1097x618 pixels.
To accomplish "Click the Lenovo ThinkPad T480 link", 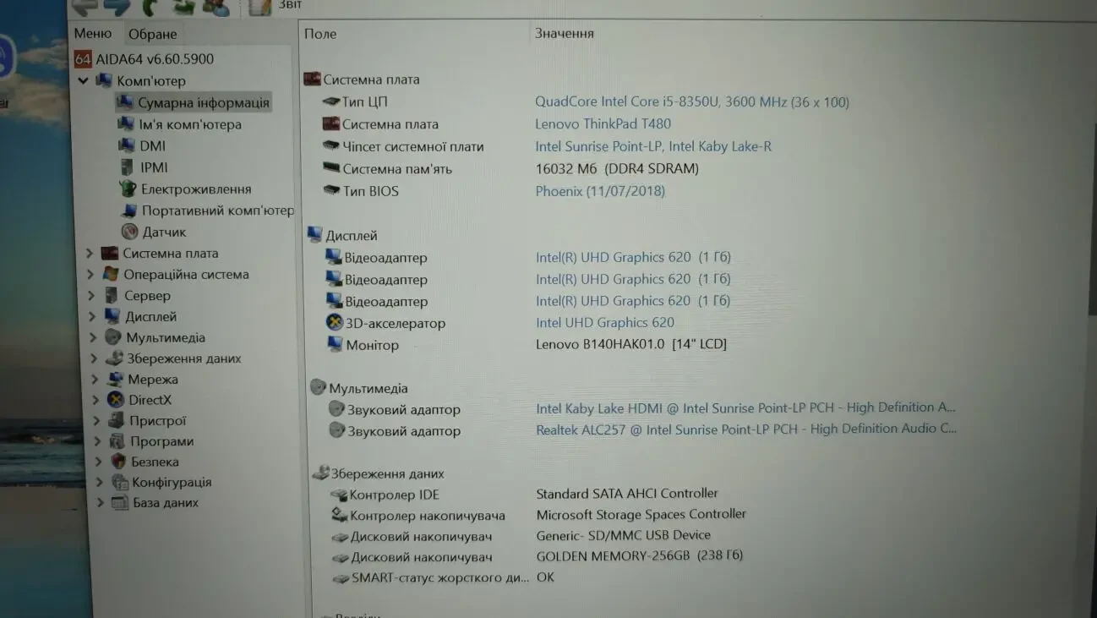I will tap(603, 123).
